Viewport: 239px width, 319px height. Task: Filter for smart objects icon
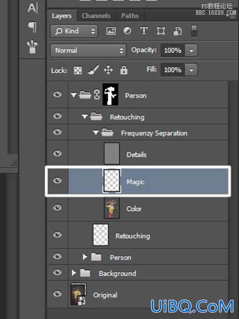tap(178, 31)
